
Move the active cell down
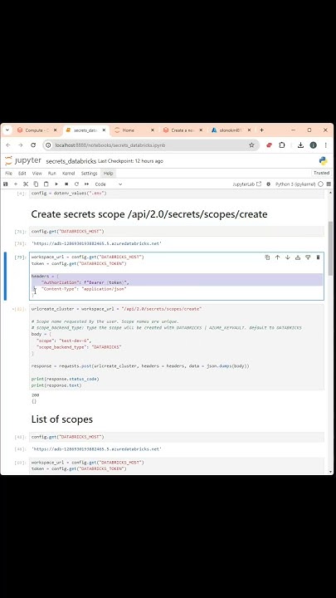tap(288, 257)
